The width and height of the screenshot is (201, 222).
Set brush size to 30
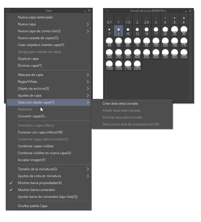click(x=184, y=31)
